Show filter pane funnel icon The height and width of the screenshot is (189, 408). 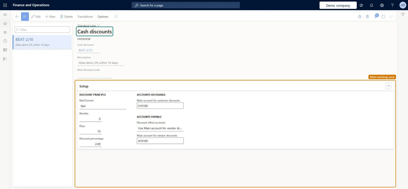(x=403, y=15)
